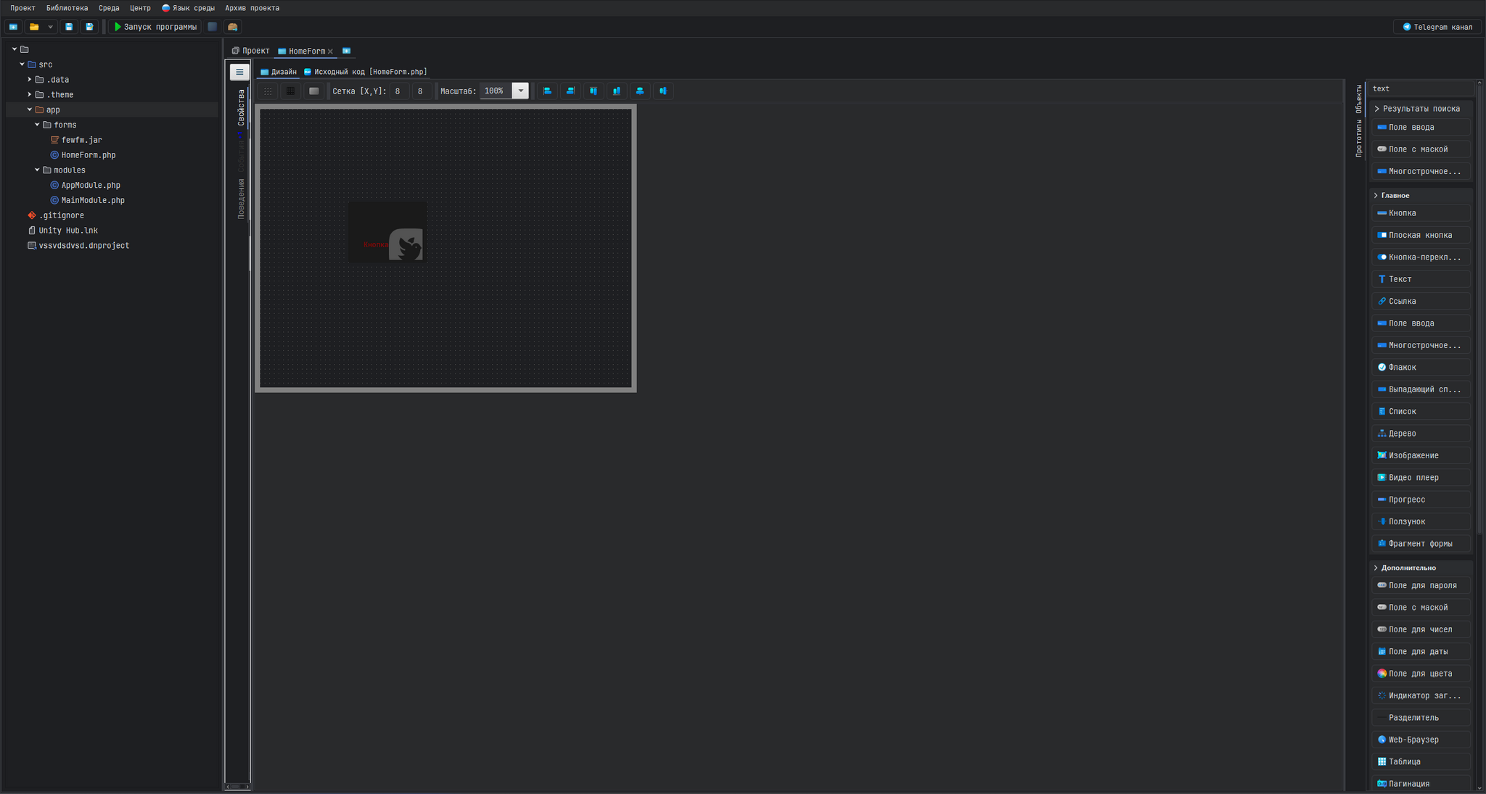The image size is (1486, 794).
Task: Click the center horizontally icon
Action: click(640, 91)
